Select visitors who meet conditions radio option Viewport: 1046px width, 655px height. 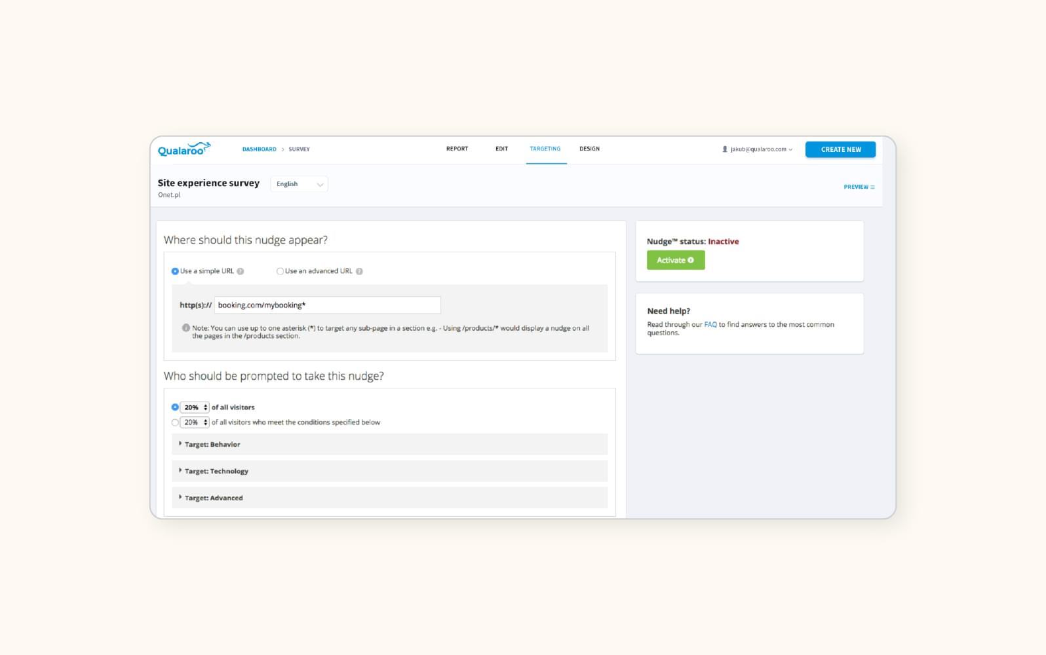coord(175,422)
